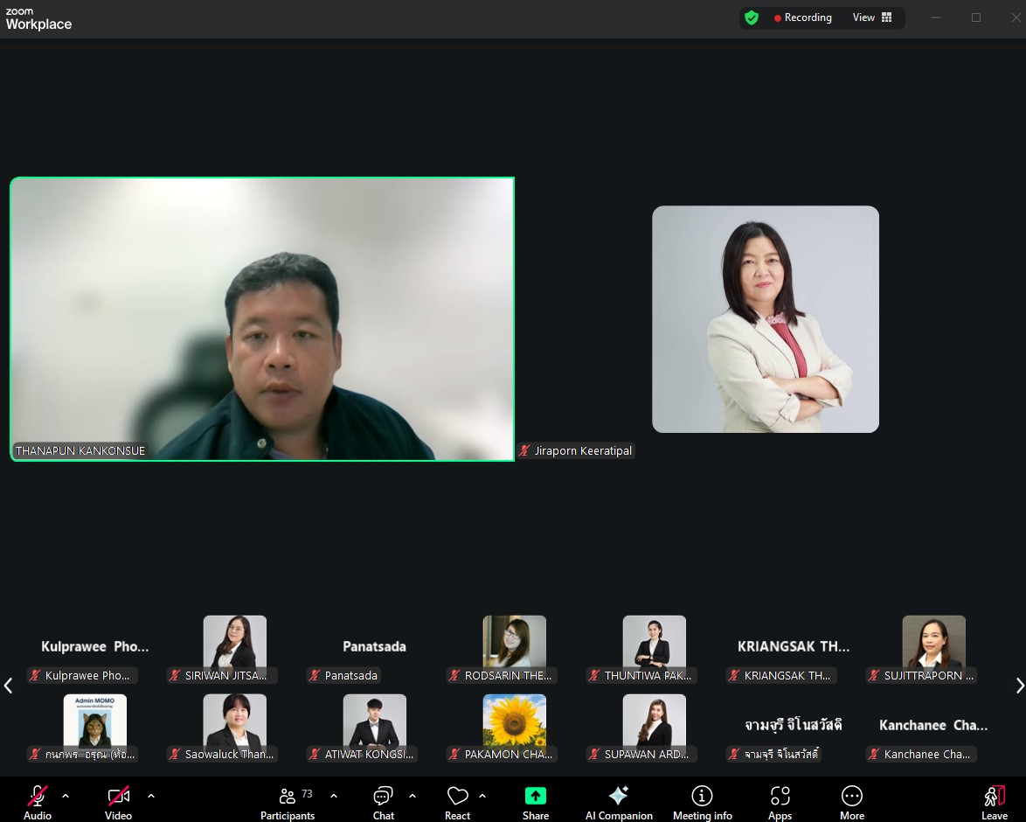Open the View layout menu
The width and height of the screenshot is (1026, 822).
[x=871, y=17]
